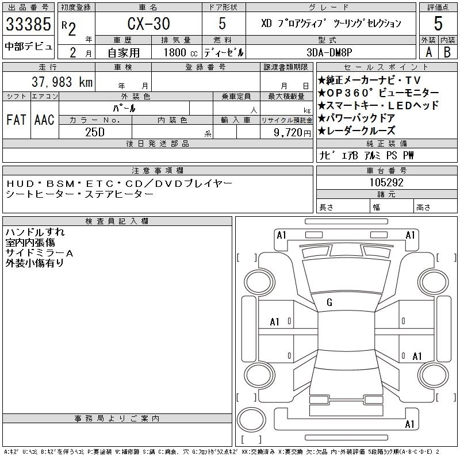Screen dimensions: 460x460
Task: Click the "出品番号" header
Action: [x=28, y=7]
